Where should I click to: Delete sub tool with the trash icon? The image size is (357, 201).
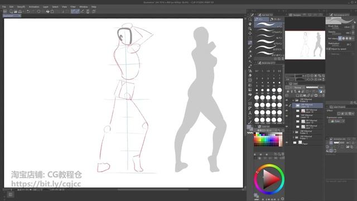(283, 59)
